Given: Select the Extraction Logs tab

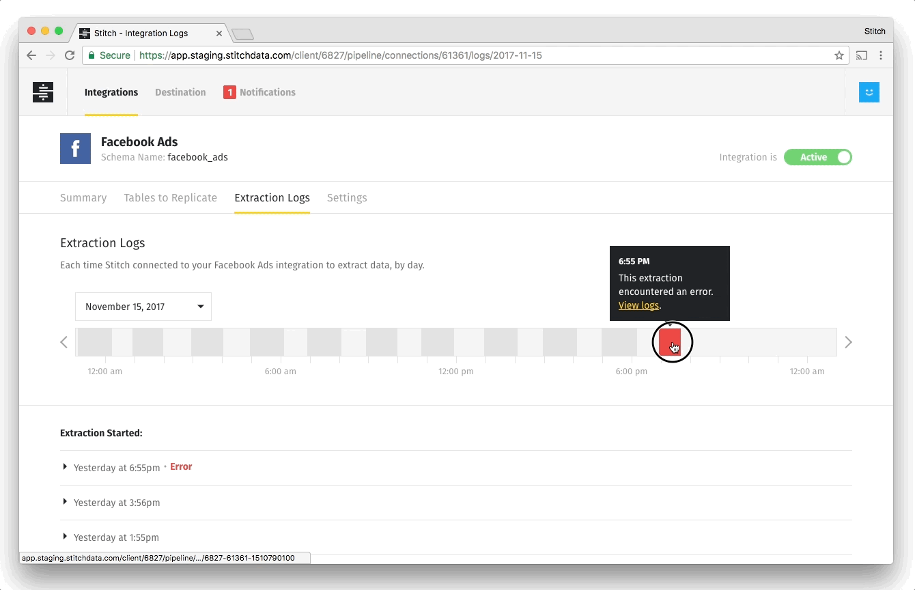Looking at the screenshot, I should tap(272, 198).
